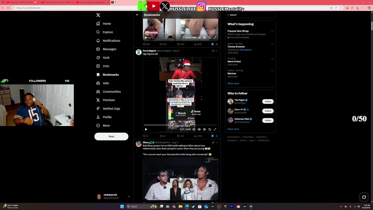Viewport: 373px width, 210px height.
Task: Play the Kevindiggles 0:17 video
Action: 146,129
